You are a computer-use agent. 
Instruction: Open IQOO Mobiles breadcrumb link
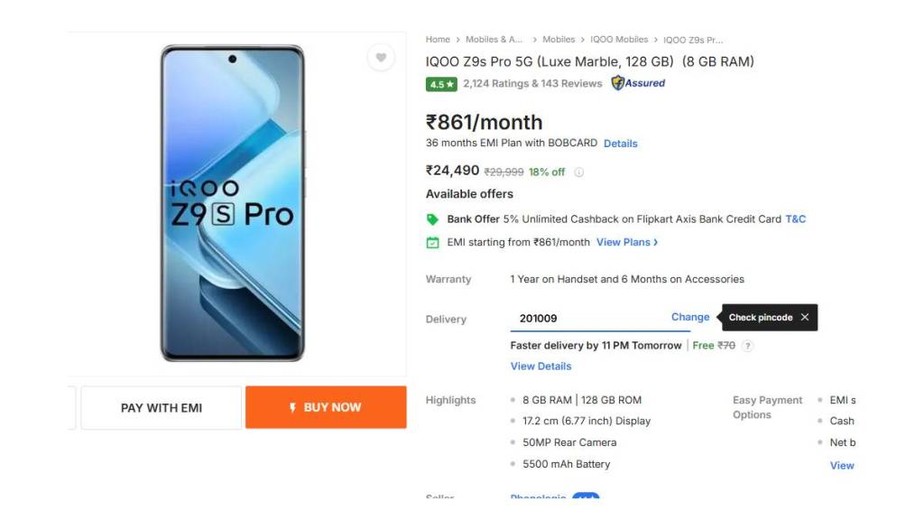tap(619, 40)
